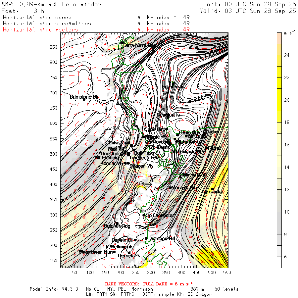Select the Valid 03 UTC timestamp text
Viewport: 298px width, 298px height.
click(x=248, y=11)
